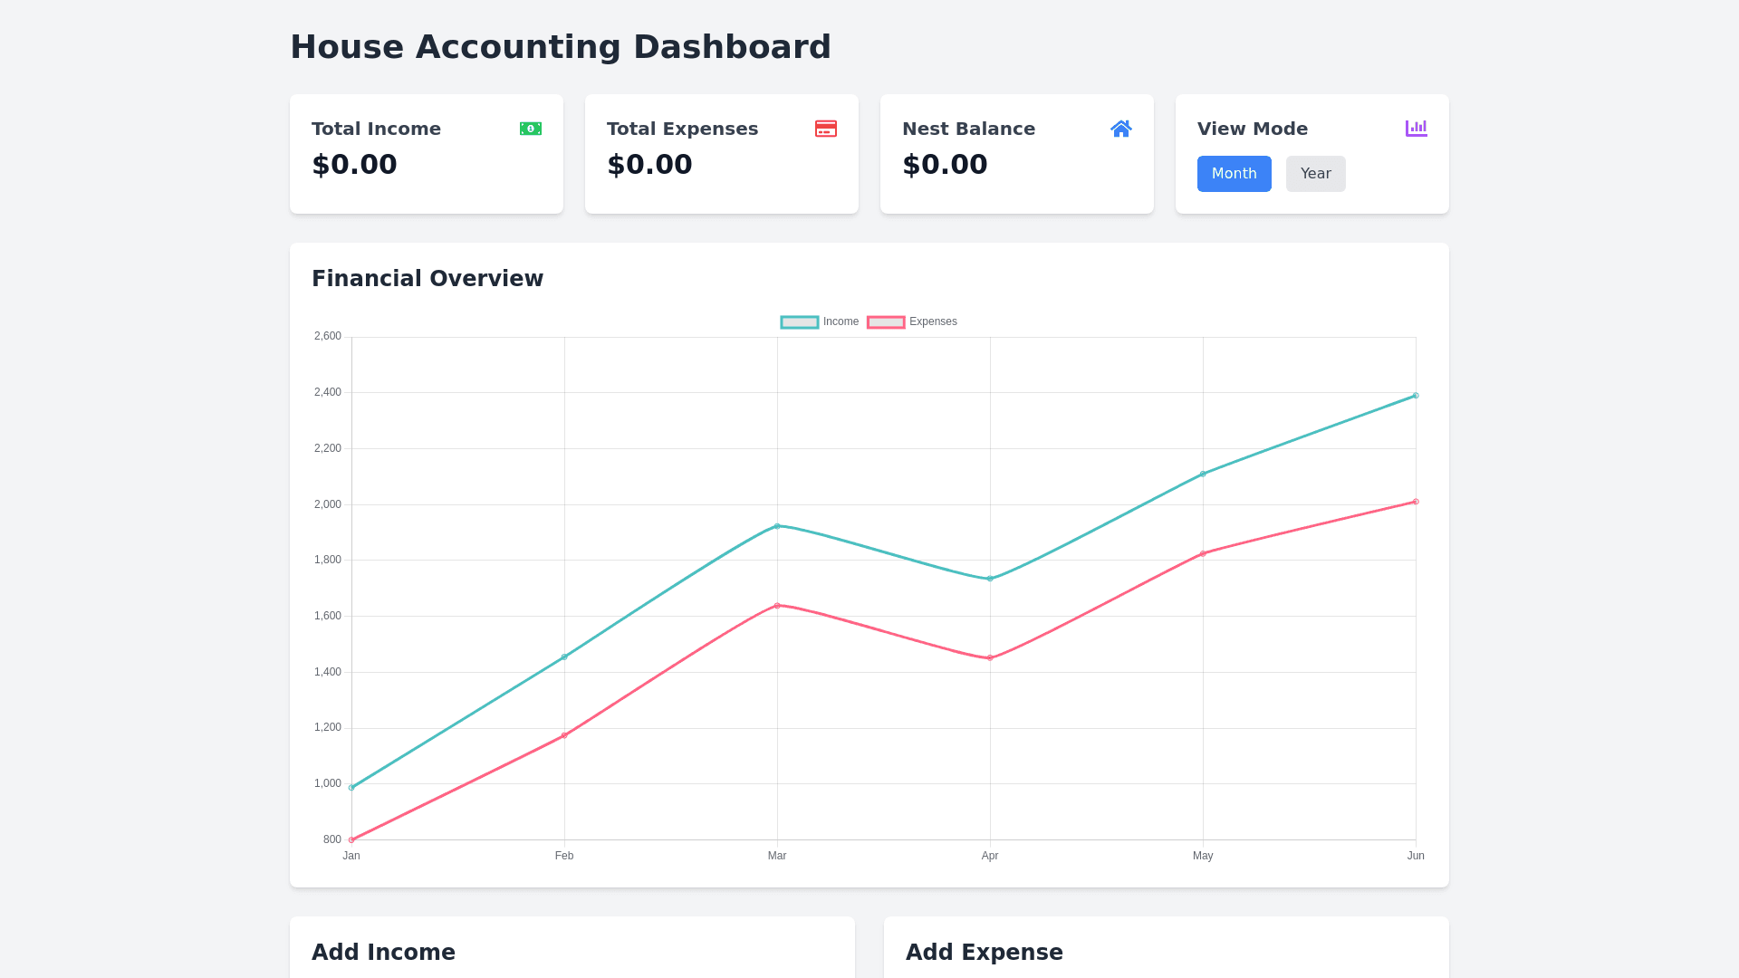Image resolution: width=1739 pixels, height=978 pixels.
Task: Click the blue house icon
Action: click(1120, 129)
